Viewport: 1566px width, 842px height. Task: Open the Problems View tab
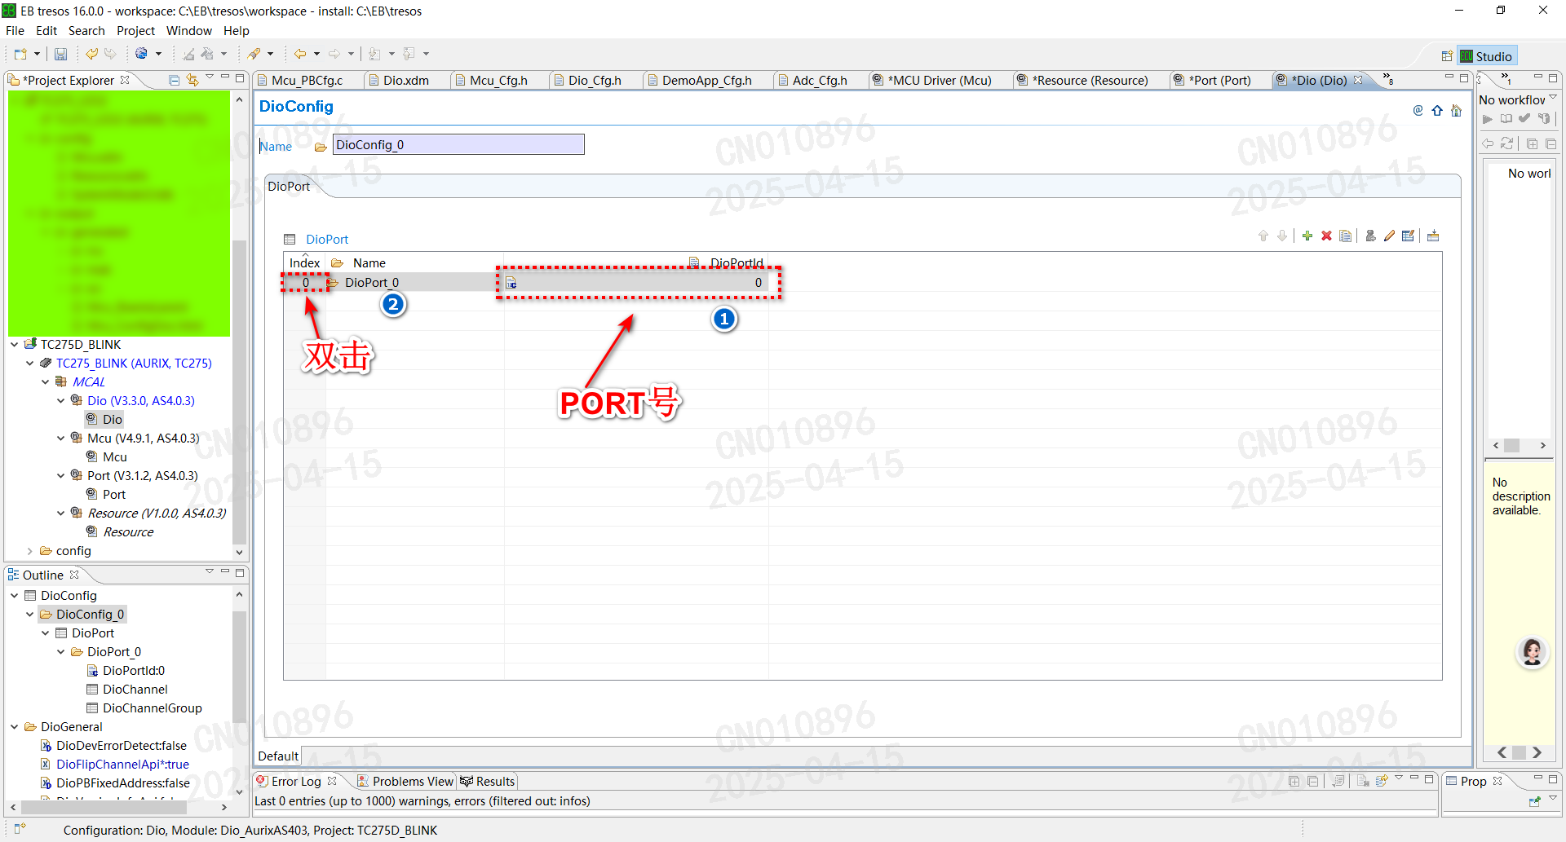[x=406, y=781]
